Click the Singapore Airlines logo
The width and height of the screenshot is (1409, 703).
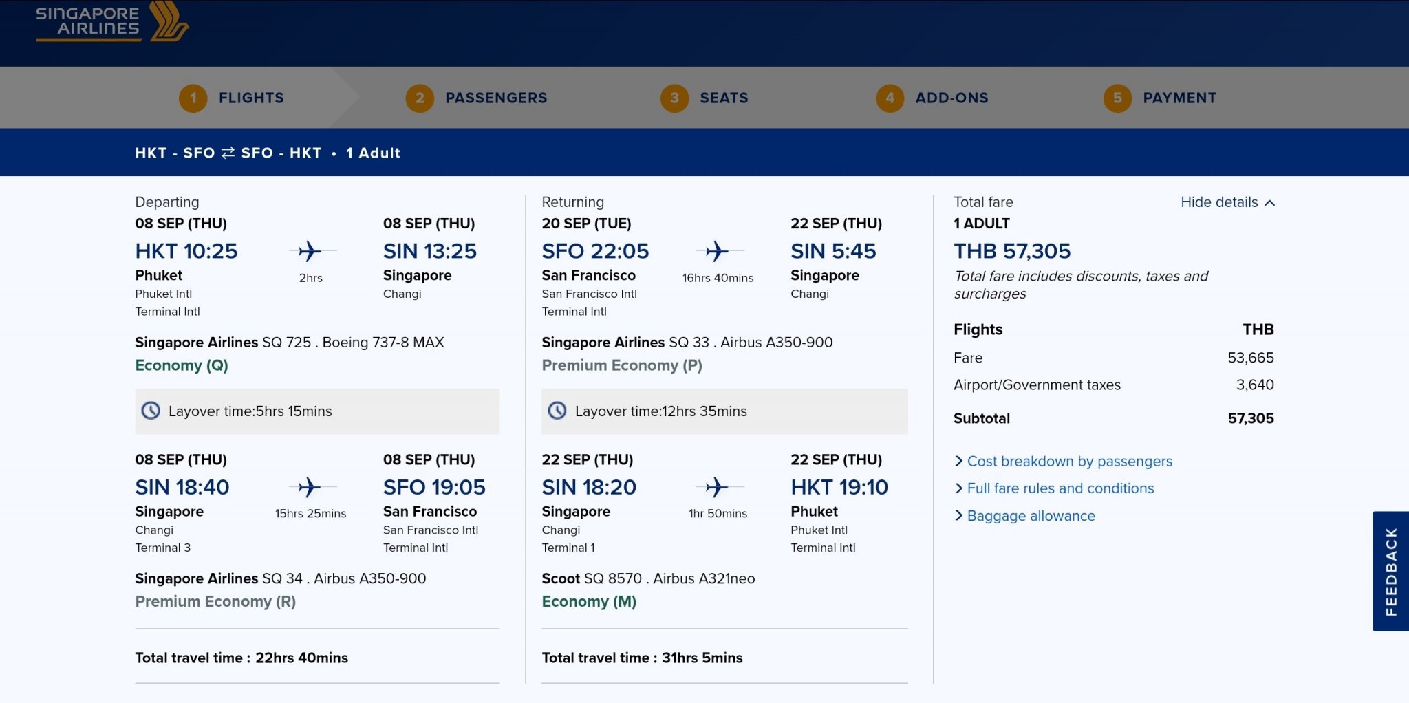click(112, 22)
